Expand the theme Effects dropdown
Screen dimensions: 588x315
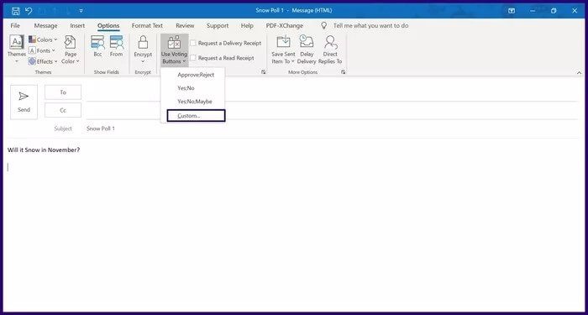[43, 61]
